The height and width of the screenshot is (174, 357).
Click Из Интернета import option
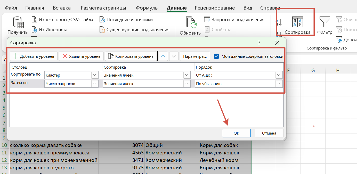pos(49,30)
